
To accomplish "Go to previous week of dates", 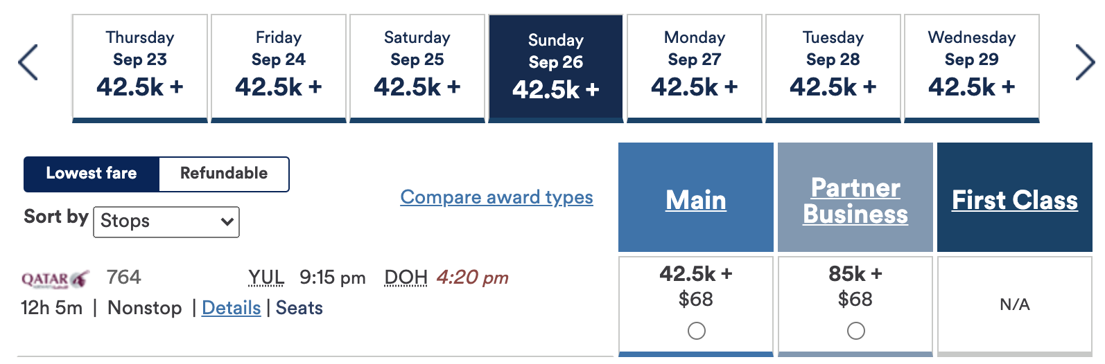I will (28, 62).
